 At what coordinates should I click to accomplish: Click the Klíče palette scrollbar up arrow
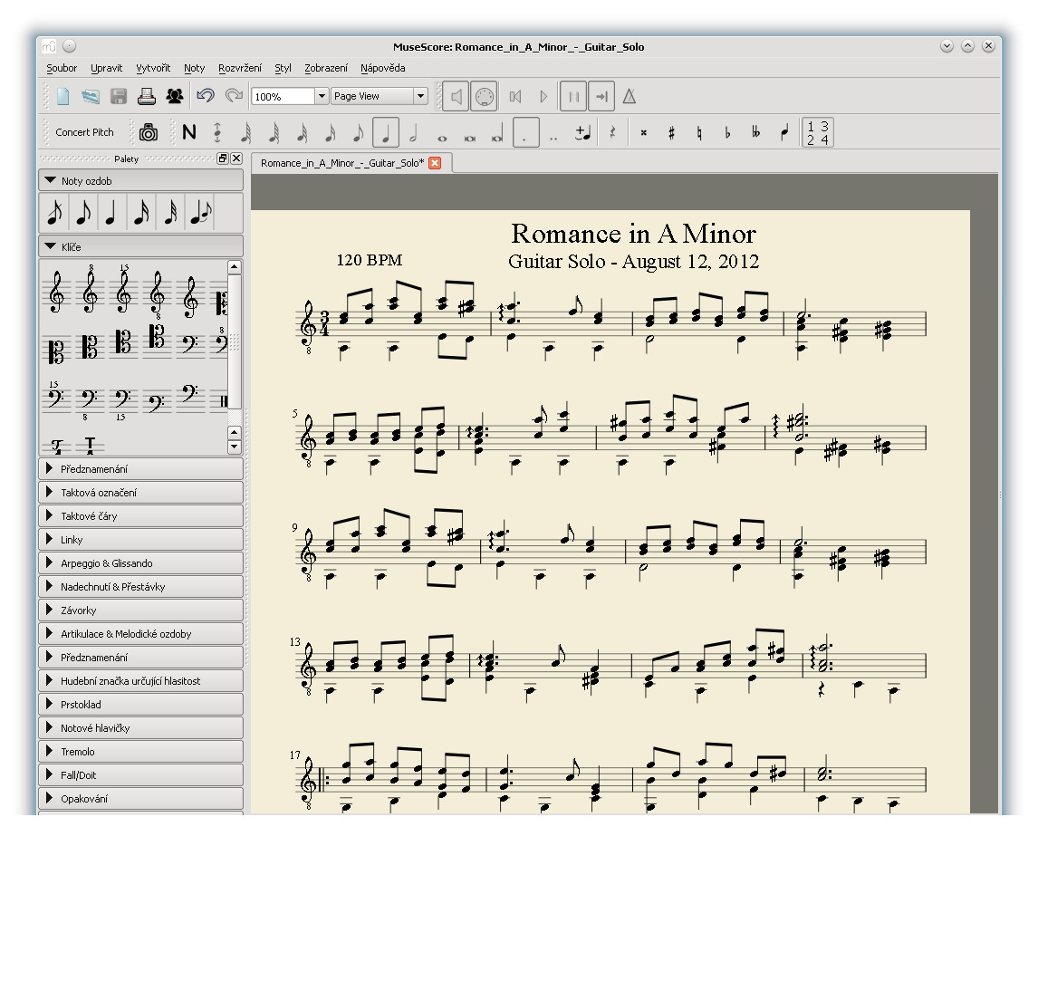coord(235,267)
